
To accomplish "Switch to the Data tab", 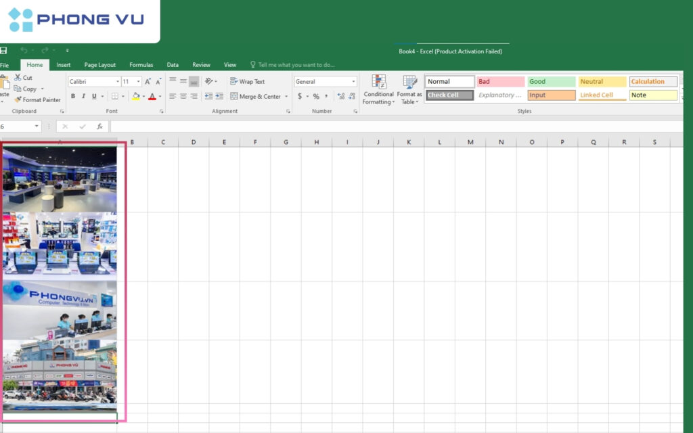I will click(x=173, y=65).
